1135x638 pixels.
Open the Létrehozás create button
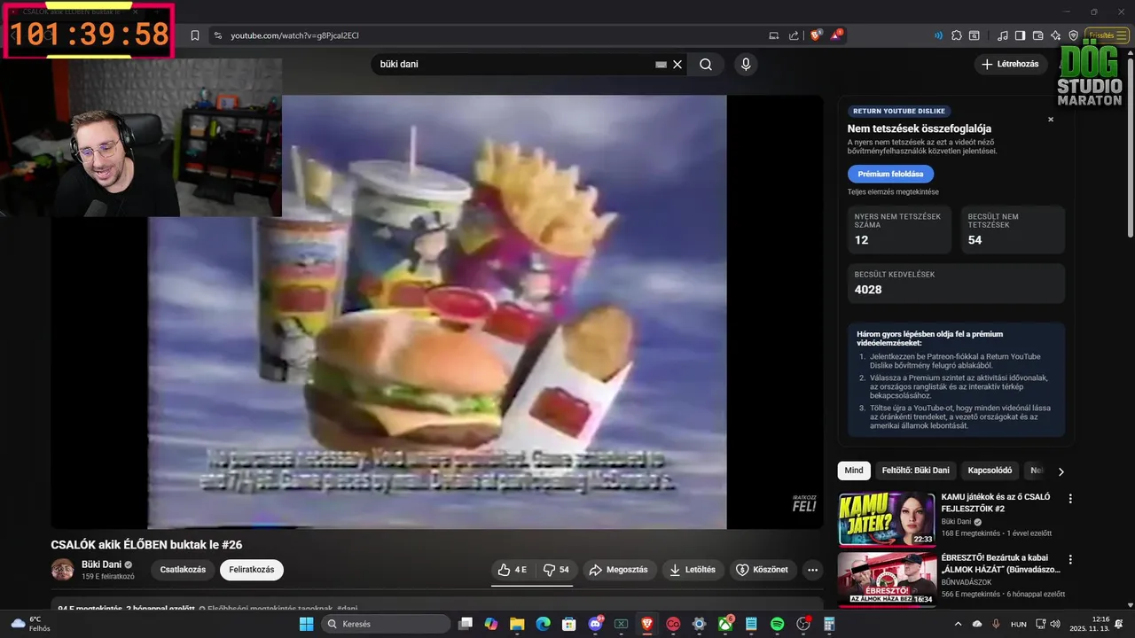click(1010, 64)
